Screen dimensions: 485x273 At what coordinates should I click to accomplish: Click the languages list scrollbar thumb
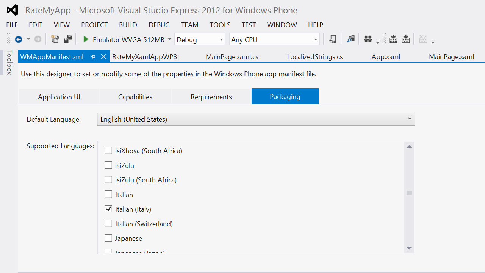click(x=409, y=193)
